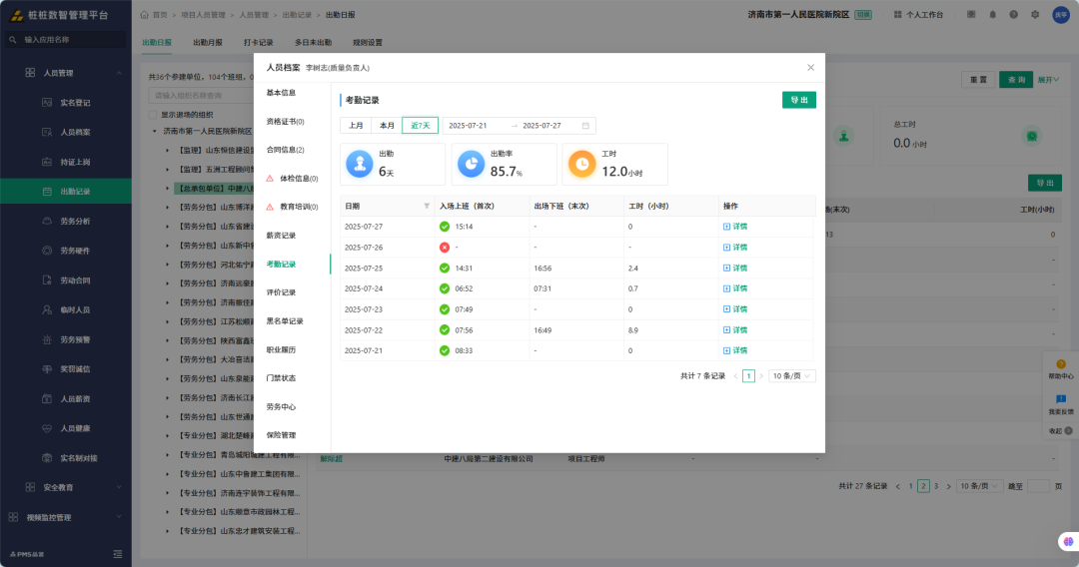Click 详情 for 2025-07-27 row

pyautogui.click(x=735, y=227)
